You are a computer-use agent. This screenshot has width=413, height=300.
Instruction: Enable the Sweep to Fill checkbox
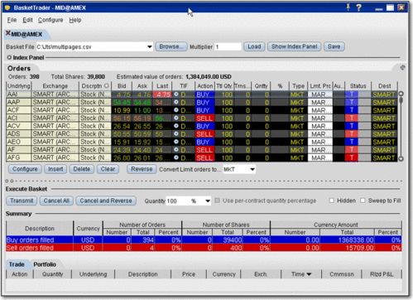[363, 201]
